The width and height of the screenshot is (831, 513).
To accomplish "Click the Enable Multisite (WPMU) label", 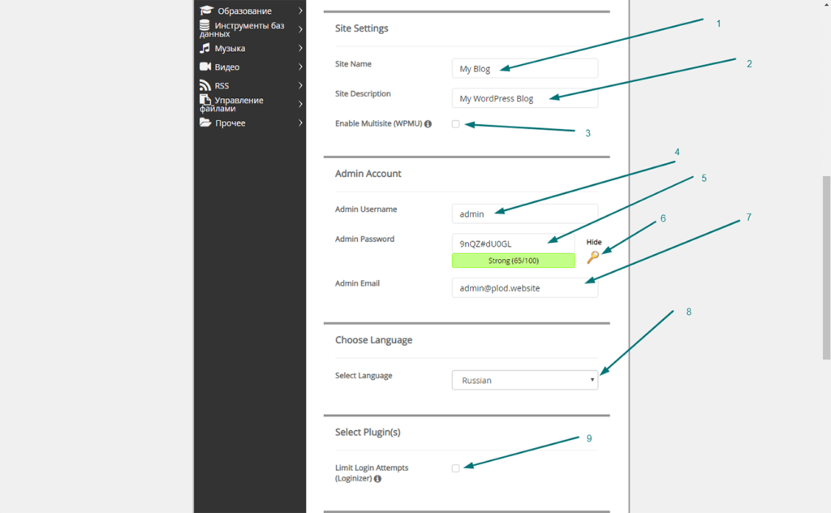I will pyautogui.click(x=378, y=123).
